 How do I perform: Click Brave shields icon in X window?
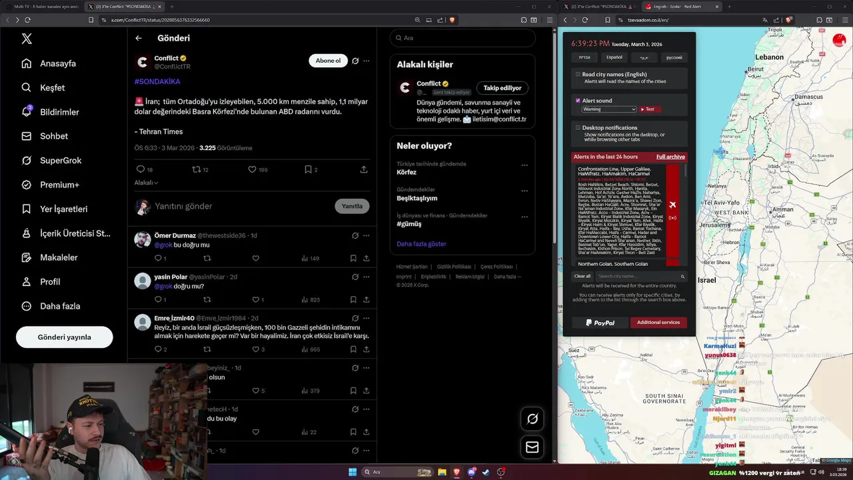click(452, 20)
